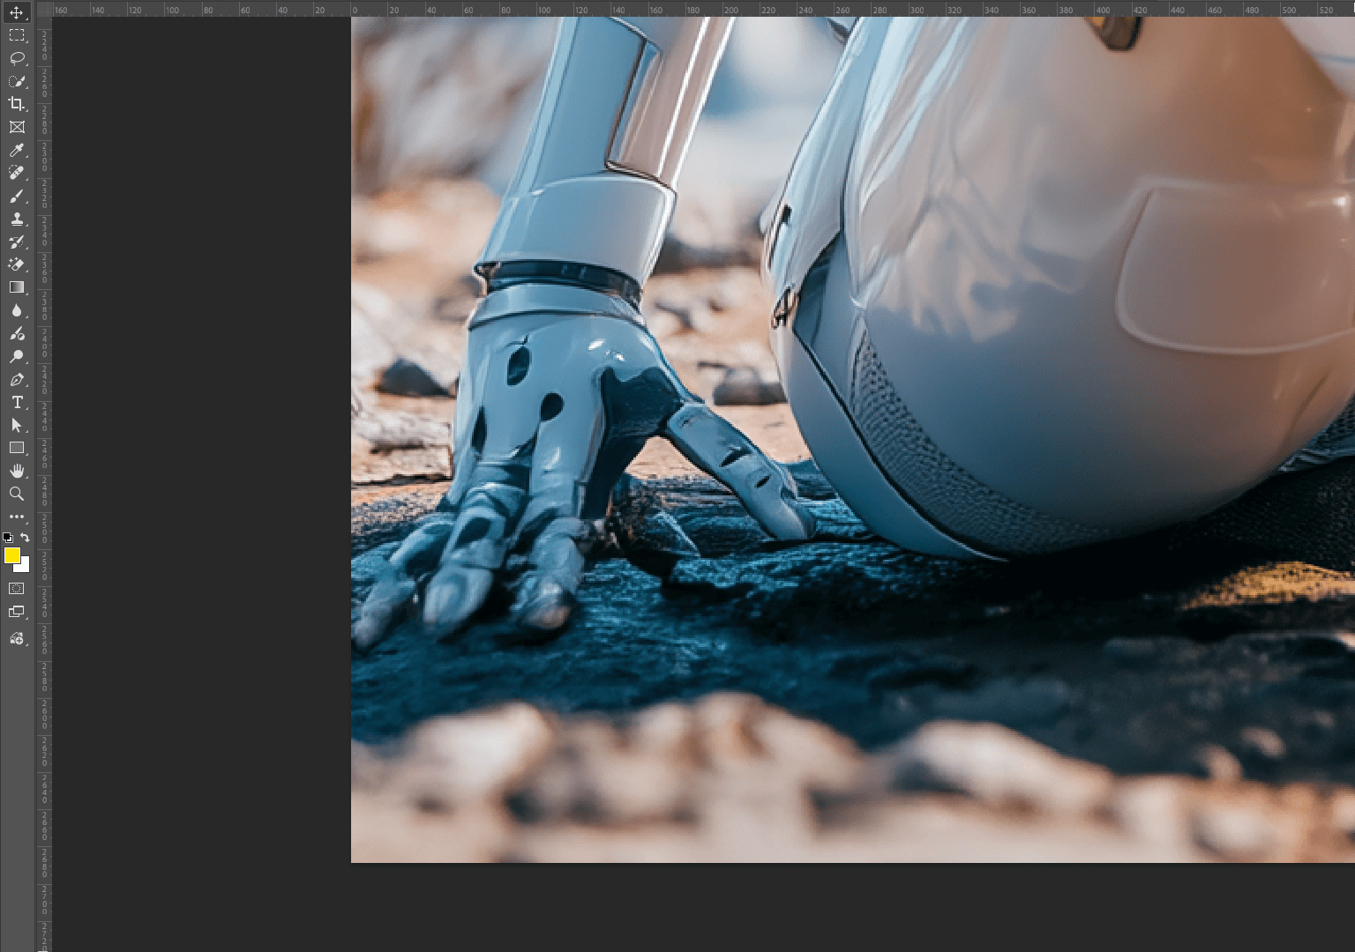Click the yellow foreground color swatch
The width and height of the screenshot is (1355, 952).
11,554
